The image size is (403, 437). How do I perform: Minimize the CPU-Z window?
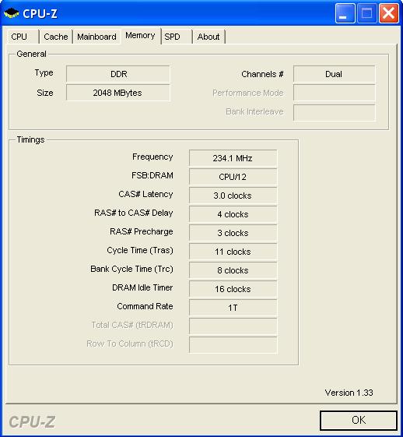tap(345, 13)
